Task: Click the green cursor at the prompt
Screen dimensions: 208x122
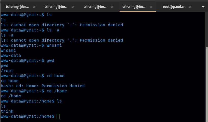Action: click(58, 116)
